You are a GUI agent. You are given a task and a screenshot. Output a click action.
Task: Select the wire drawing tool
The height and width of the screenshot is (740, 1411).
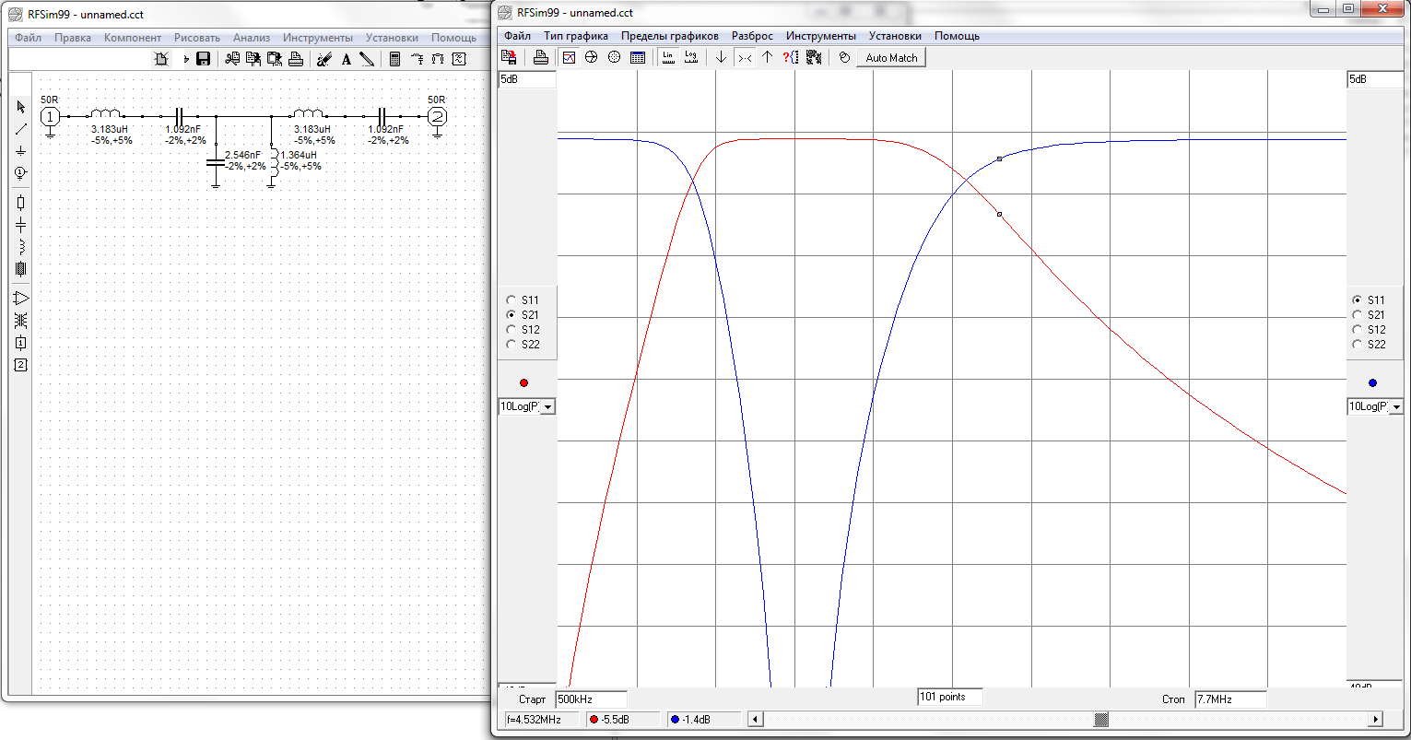tap(21, 129)
